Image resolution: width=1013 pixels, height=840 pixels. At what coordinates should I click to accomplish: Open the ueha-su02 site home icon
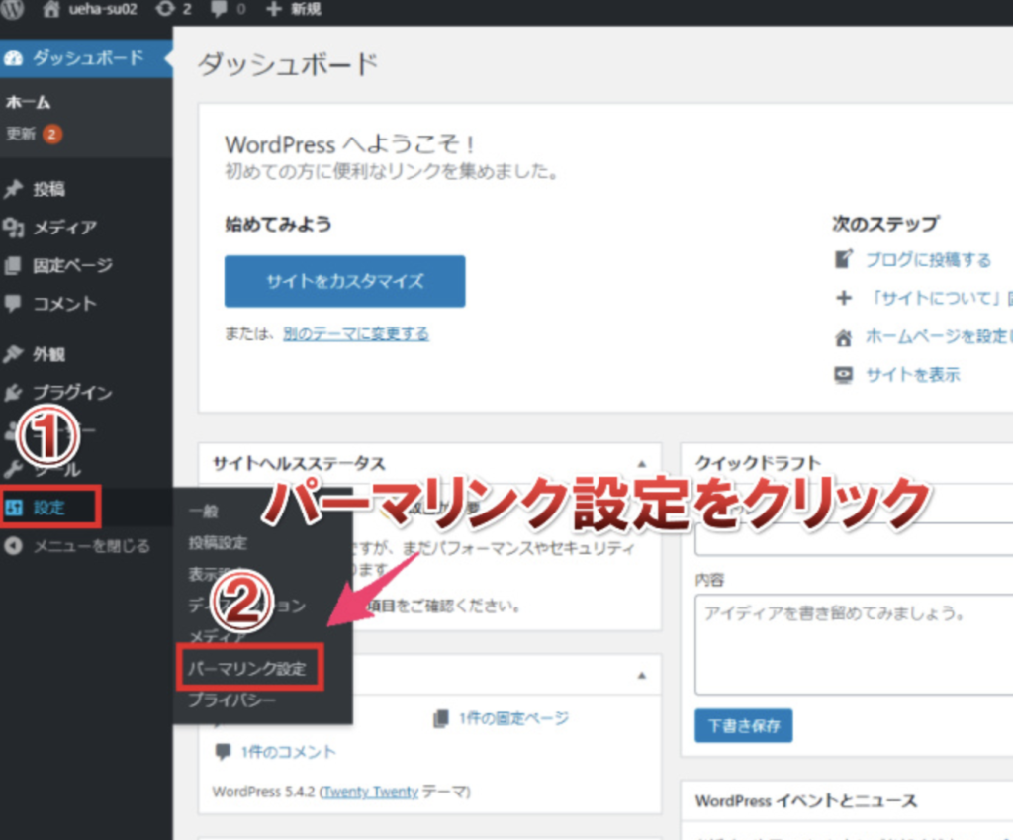(51, 8)
